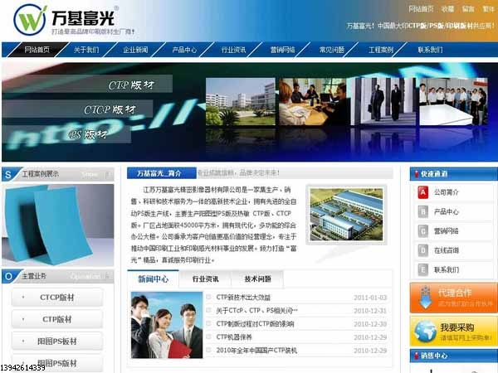Open 营销网络 in the quick links panel
Image resolution: width=498 pixels, height=373 pixels.
[447, 231]
